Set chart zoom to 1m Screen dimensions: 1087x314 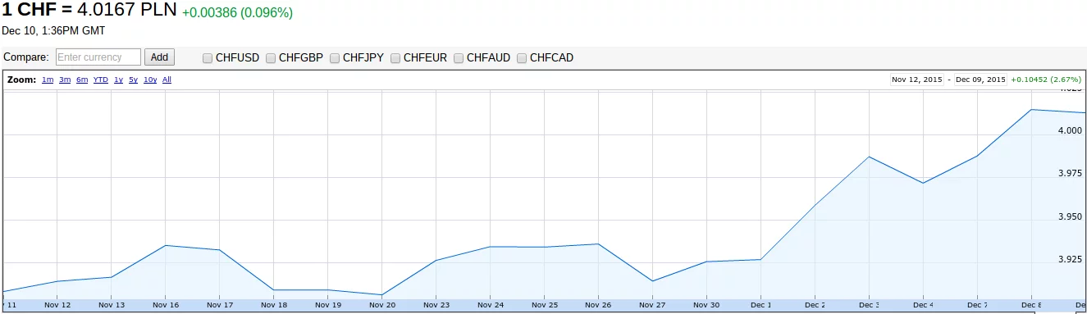(48, 80)
